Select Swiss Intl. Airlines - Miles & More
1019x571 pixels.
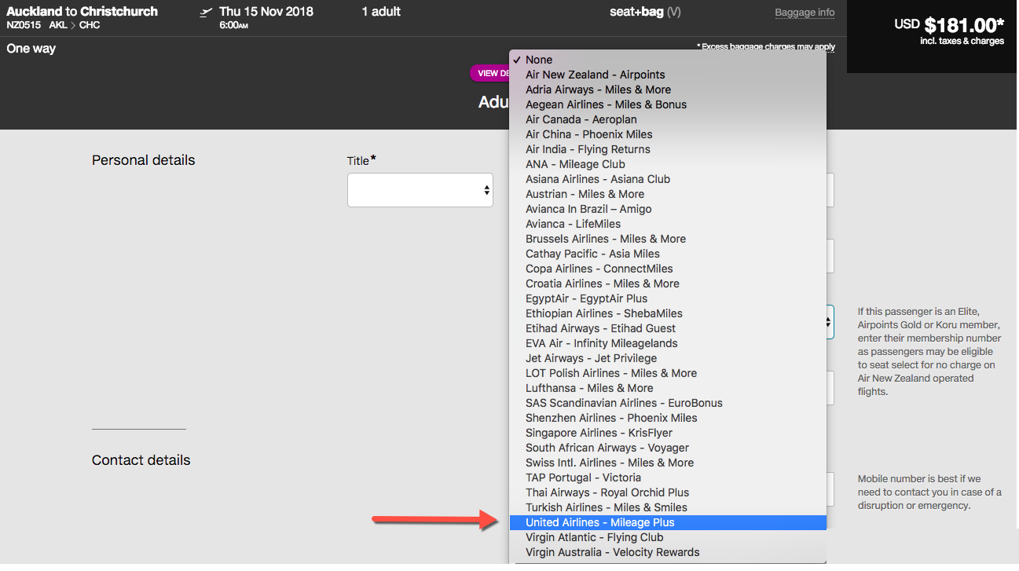(x=668, y=463)
